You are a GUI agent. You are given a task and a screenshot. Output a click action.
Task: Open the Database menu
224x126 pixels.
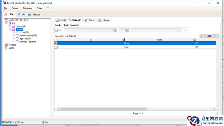tap(27, 8)
